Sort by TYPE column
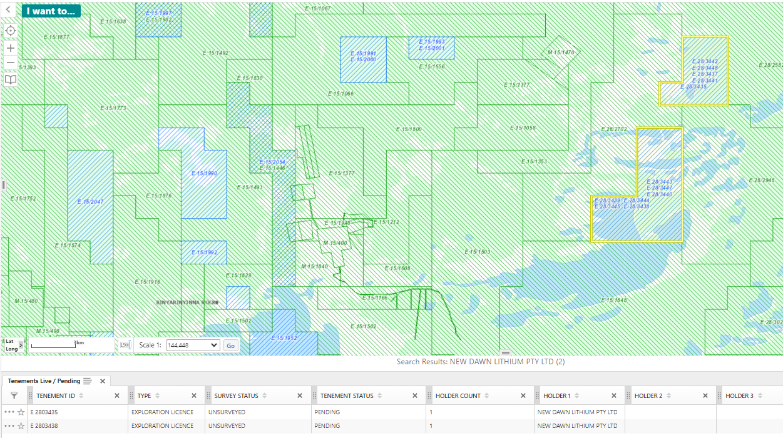The image size is (783, 438). click(x=157, y=396)
